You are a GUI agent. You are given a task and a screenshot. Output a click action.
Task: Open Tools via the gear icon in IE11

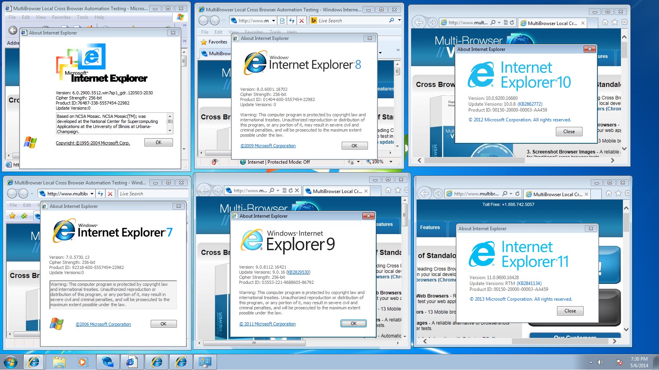626,194
